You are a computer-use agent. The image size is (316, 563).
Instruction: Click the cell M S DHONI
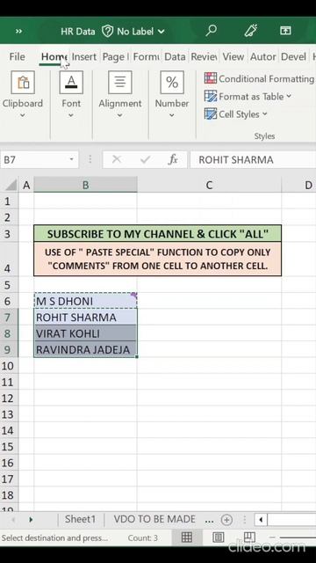coord(86,301)
